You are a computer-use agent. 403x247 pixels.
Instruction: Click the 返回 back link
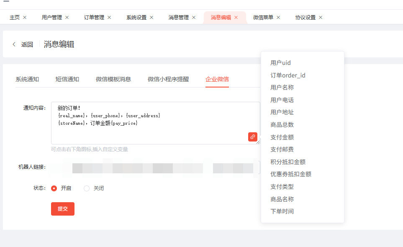click(x=27, y=44)
